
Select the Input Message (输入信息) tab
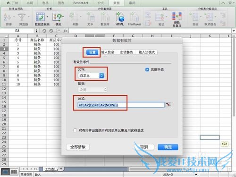pos(108,52)
